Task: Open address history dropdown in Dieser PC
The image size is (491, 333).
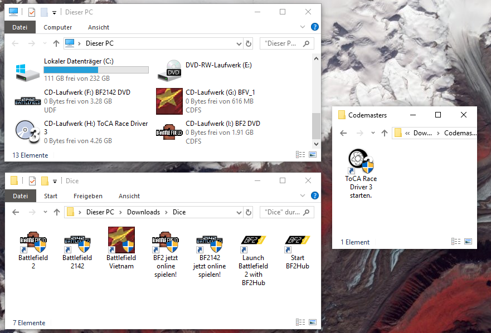Action: click(x=239, y=44)
